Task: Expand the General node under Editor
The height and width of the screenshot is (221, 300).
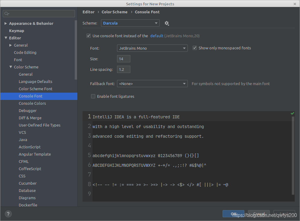Action: coord(11,45)
